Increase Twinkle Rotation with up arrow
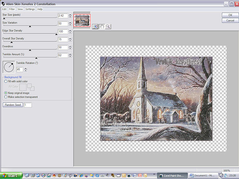The height and width of the screenshot is (179, 239). (26, 69)
